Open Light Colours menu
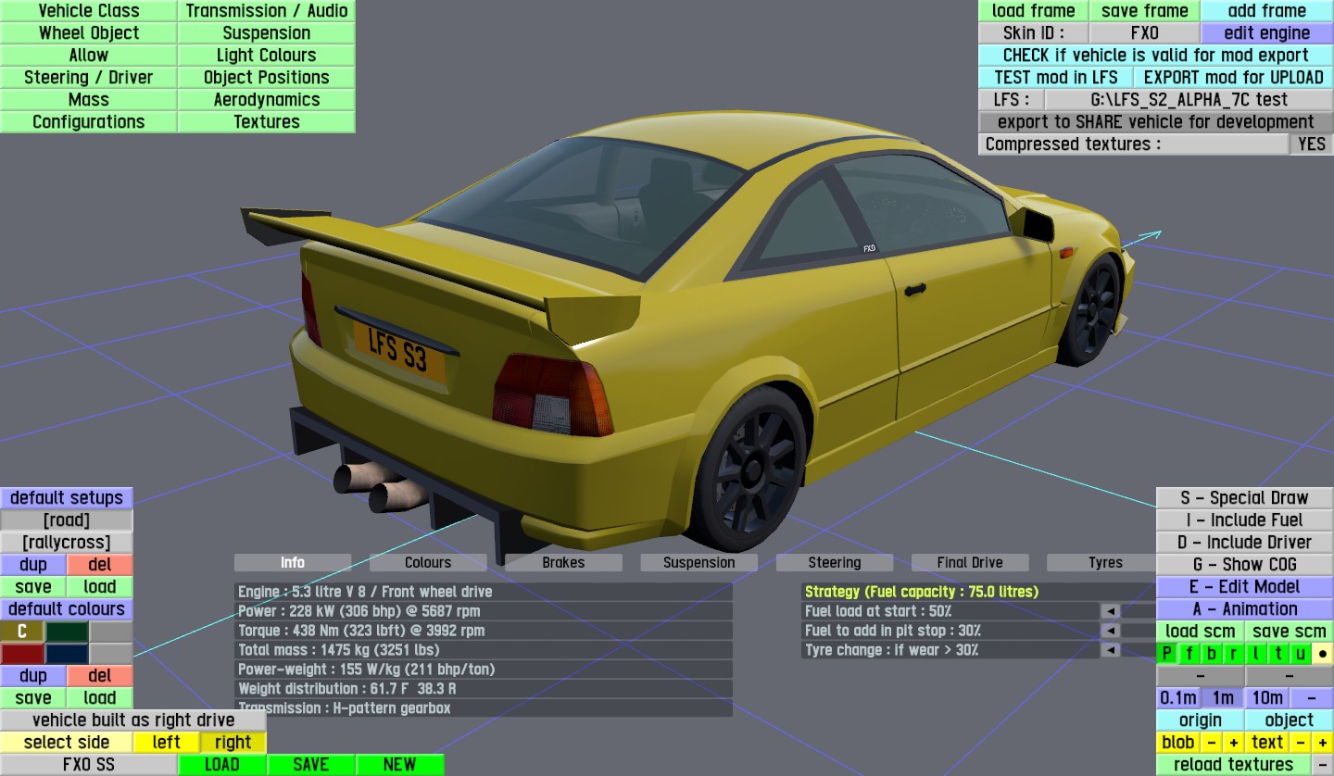1334x776 pixels. (267, 56)
